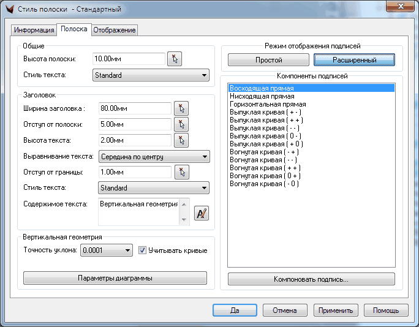Open the Выравнивание текста dropdown
419x327 pixels.
154,156
